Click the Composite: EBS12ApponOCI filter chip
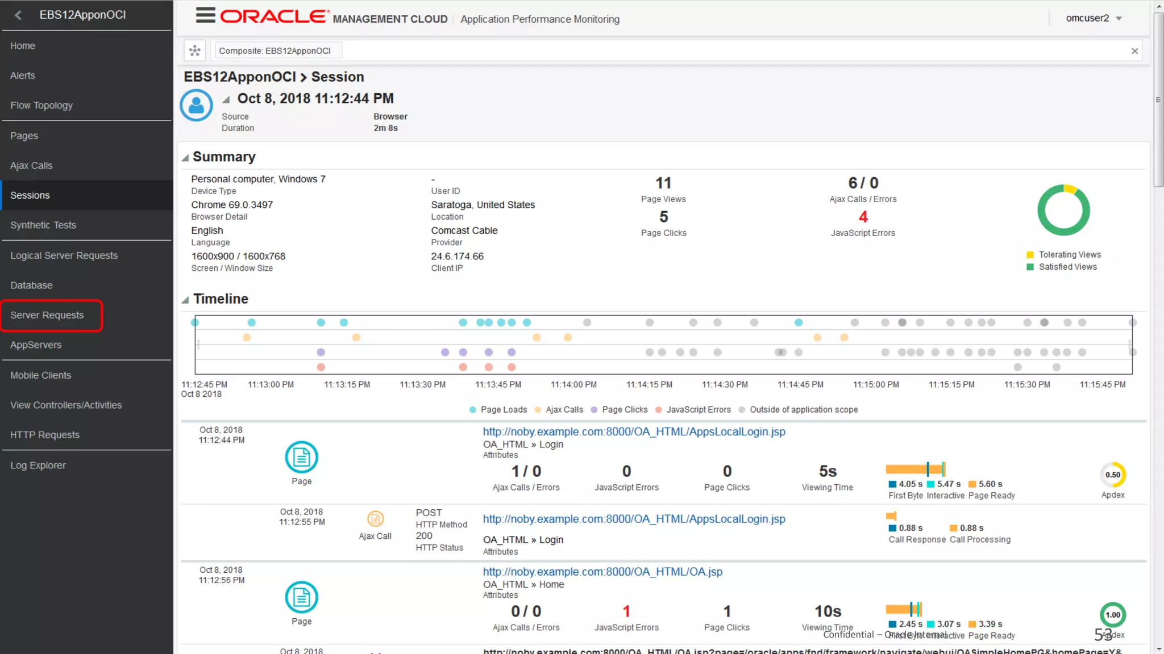The image size is (1164, 654). tap(277, 51)
